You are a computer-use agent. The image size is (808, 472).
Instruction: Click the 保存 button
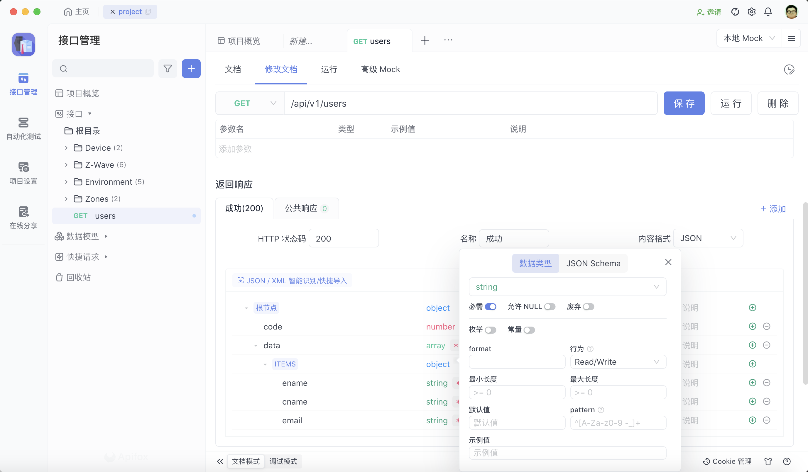click(684, 103)
